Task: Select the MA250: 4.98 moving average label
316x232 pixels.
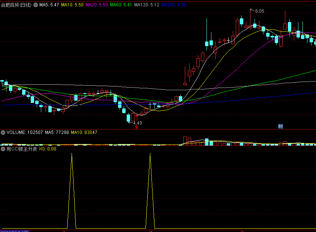Action: pos(174,5)
